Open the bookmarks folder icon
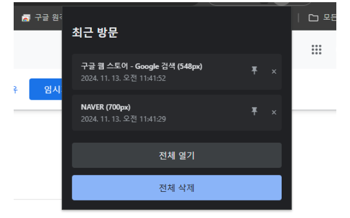 pyautogui.click(x=313, y=17)
